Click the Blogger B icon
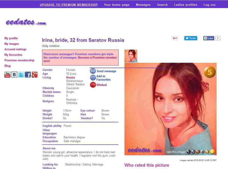 click(x=14, y=75)
